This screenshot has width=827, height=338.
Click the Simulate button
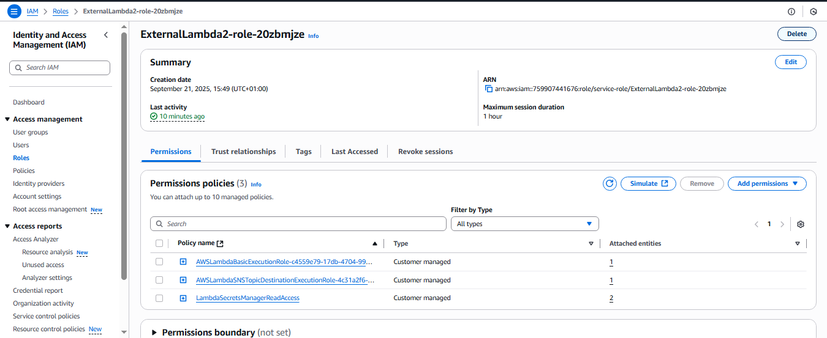click(649, 183)
